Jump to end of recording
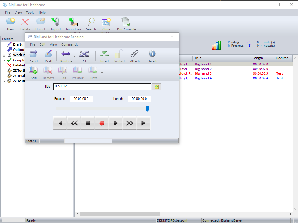The width and height of the screenshot is (298, 223). click(x=143, y=123)
